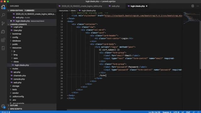Expand the NPM Scripts panel

coord(16,109)
